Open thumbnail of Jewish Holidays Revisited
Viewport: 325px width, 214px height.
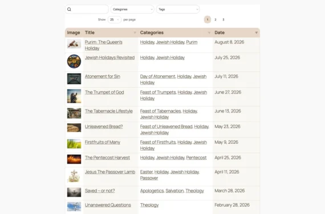pyautogui.click(x=74, y=62)
